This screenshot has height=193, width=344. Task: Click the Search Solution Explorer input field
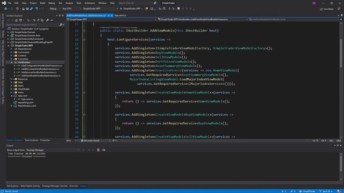point(32,25)
